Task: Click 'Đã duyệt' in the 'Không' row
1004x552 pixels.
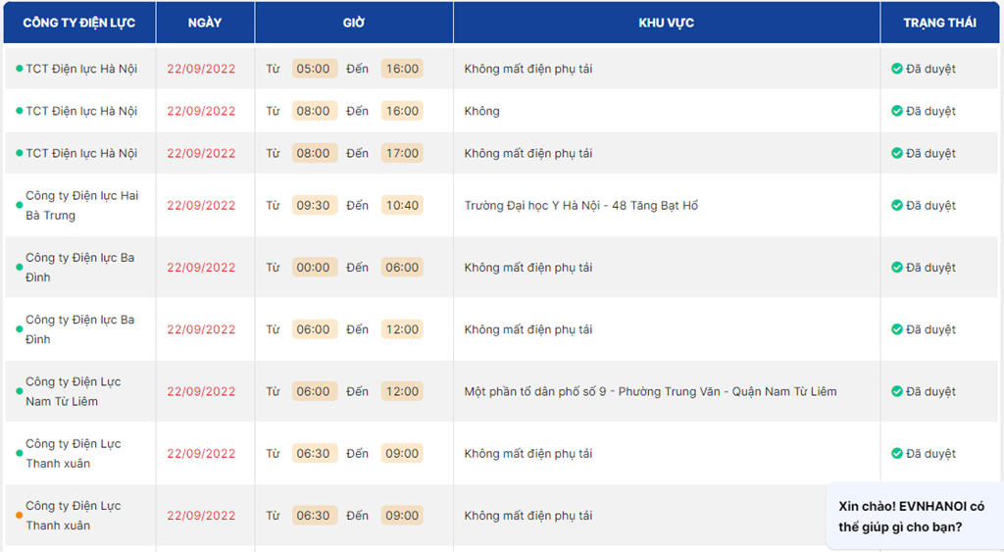Action: [930, 111]
